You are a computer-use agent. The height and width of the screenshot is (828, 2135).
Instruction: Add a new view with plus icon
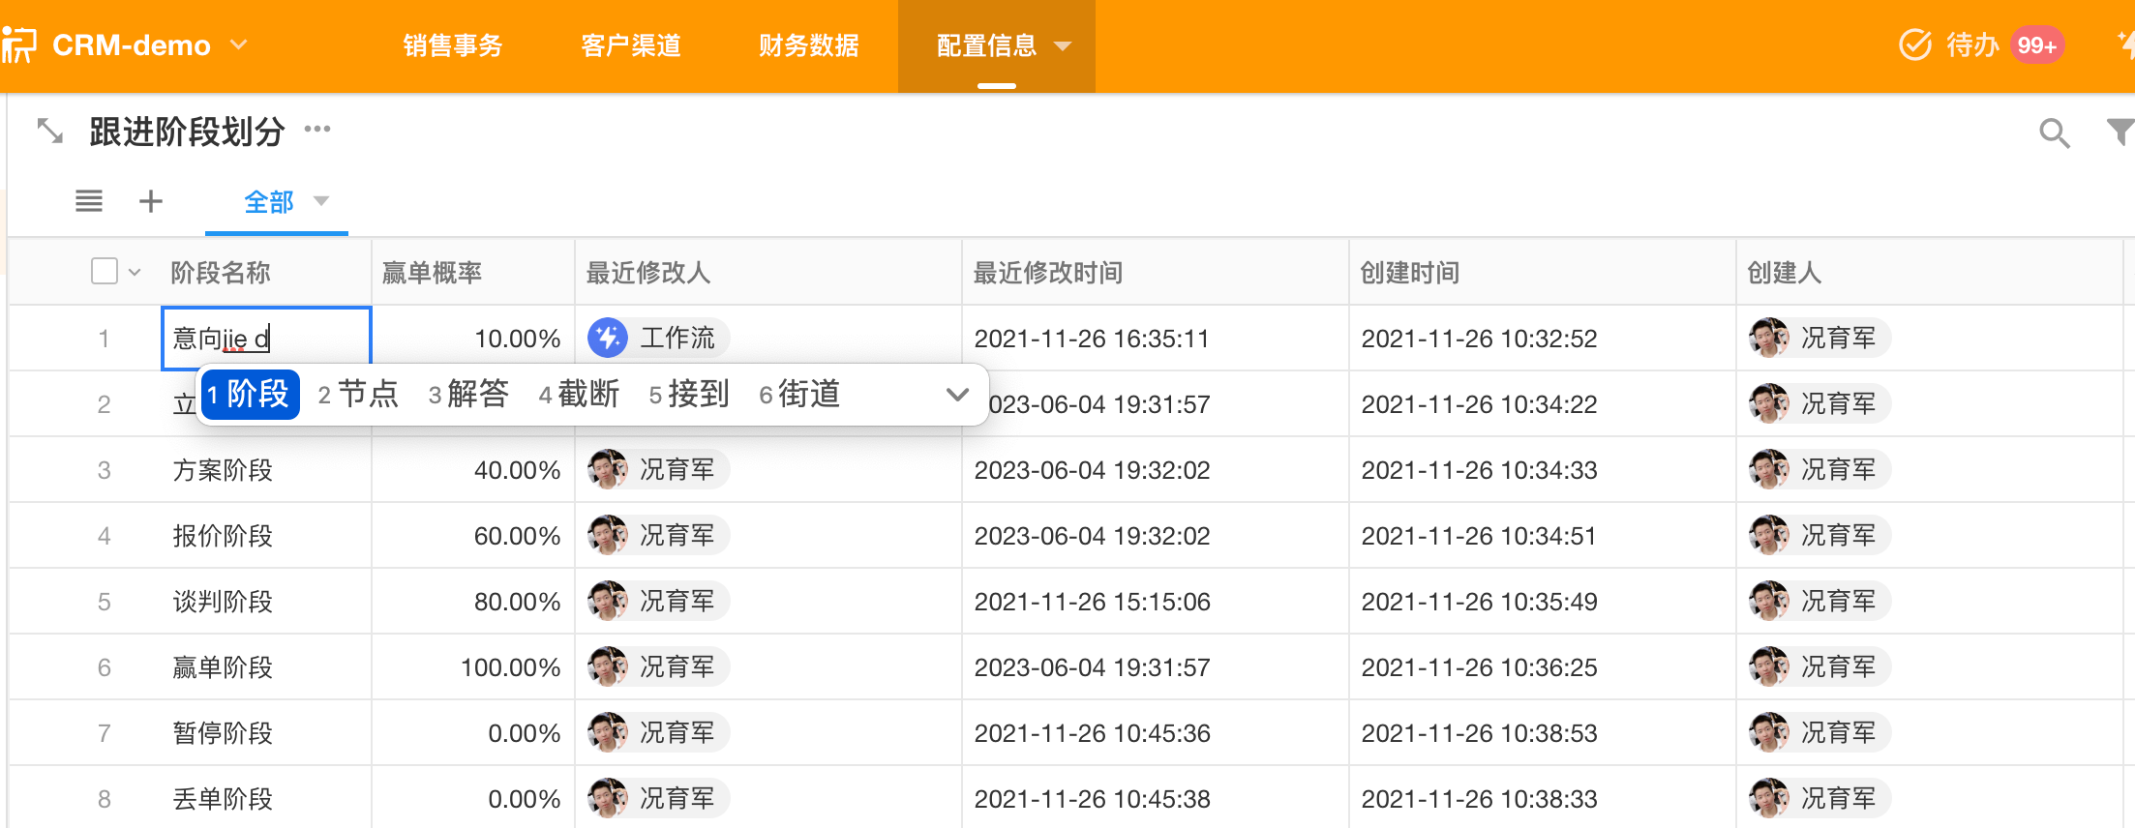click(151, 201)
